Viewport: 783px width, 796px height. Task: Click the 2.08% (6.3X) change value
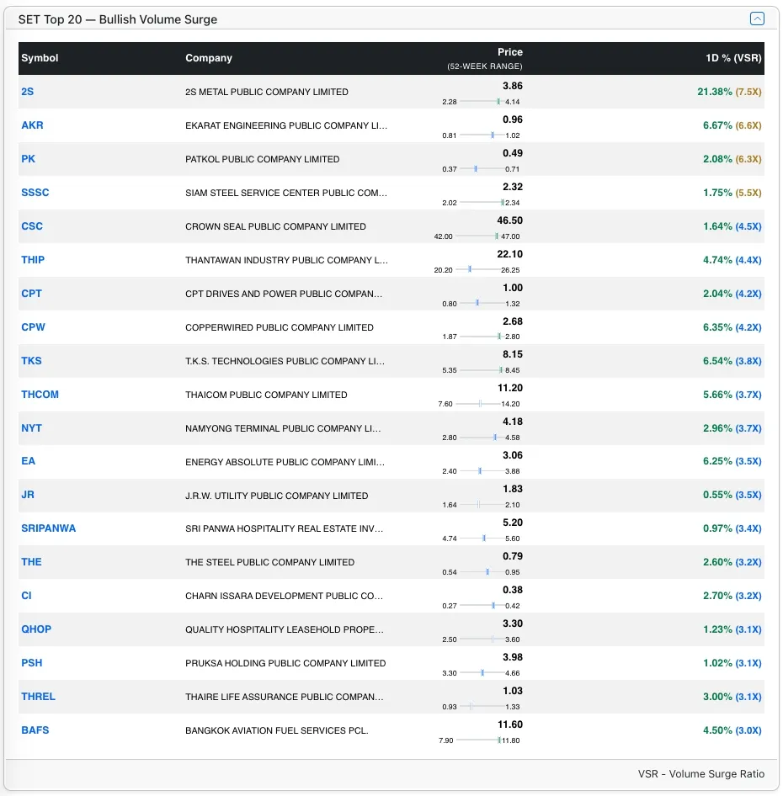click(x=732, y=159)
